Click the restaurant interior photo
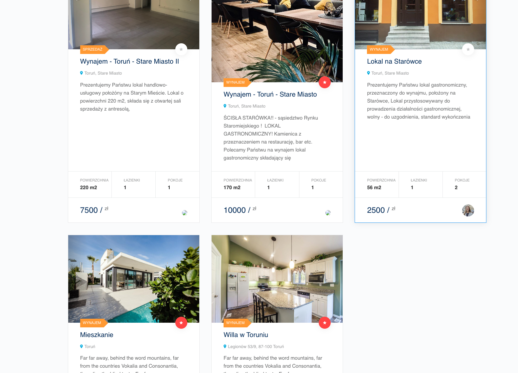 pyautogui.click(x=277, y=41)
